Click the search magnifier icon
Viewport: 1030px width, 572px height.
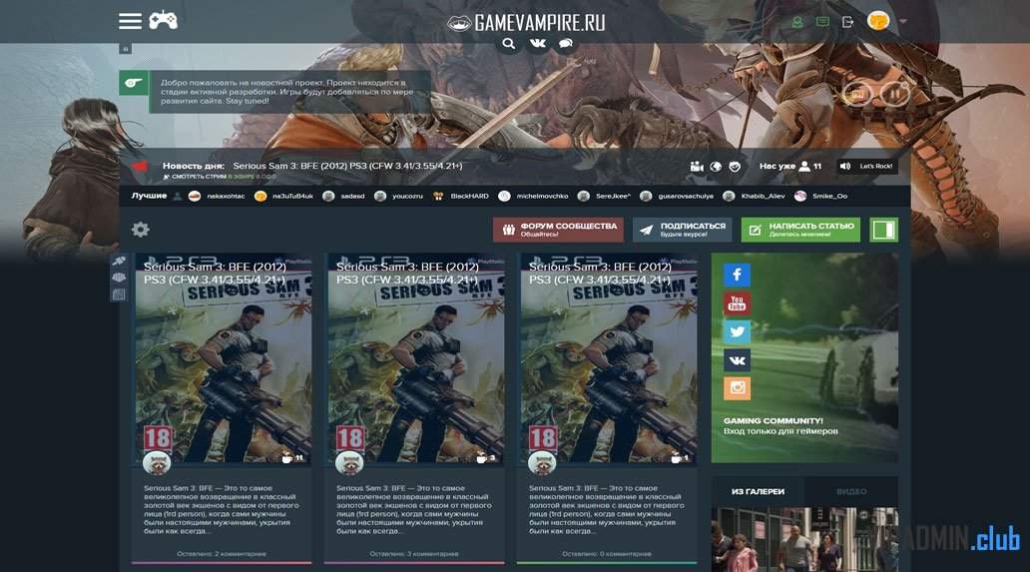(508, 43)
